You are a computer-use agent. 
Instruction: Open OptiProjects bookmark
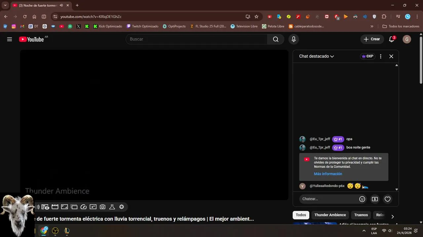(174, 26)
